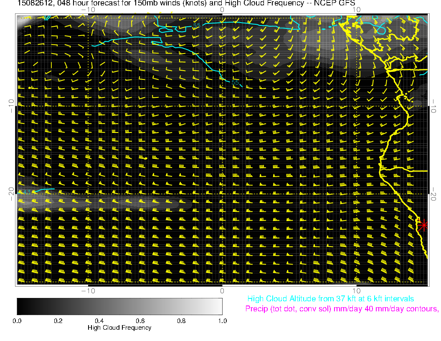The height and width of the screenshot is (341, 441).
Task: Click the magenta 'Precip (tot dot, conv sol)' legend
Action: point(342,309)
